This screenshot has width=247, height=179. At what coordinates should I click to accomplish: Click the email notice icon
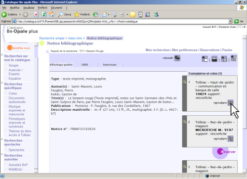click(224, 59)
